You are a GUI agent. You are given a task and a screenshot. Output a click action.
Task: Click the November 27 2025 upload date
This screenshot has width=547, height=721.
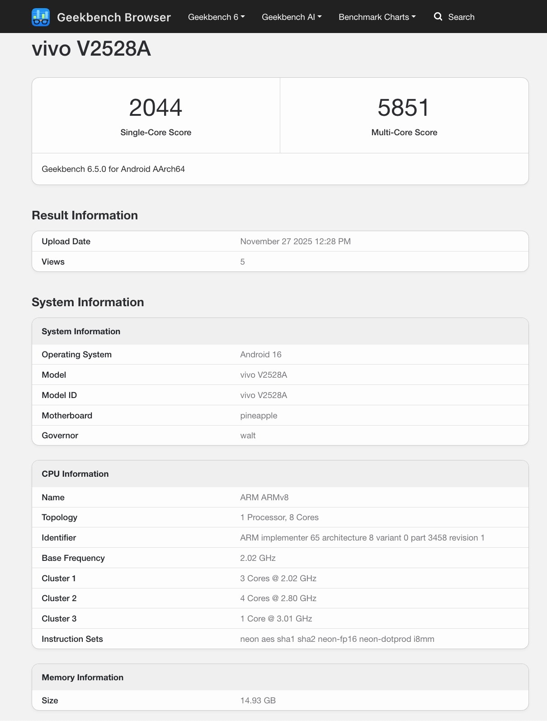coord(295,242)
